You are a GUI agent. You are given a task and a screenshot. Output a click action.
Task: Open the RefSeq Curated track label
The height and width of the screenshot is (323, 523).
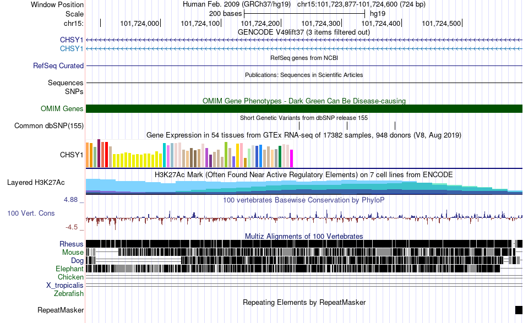tap(58, 65)
